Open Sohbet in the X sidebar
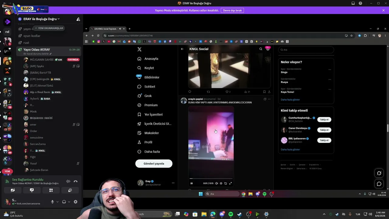Viewport: 389px width, 219px height. (146, 86)
